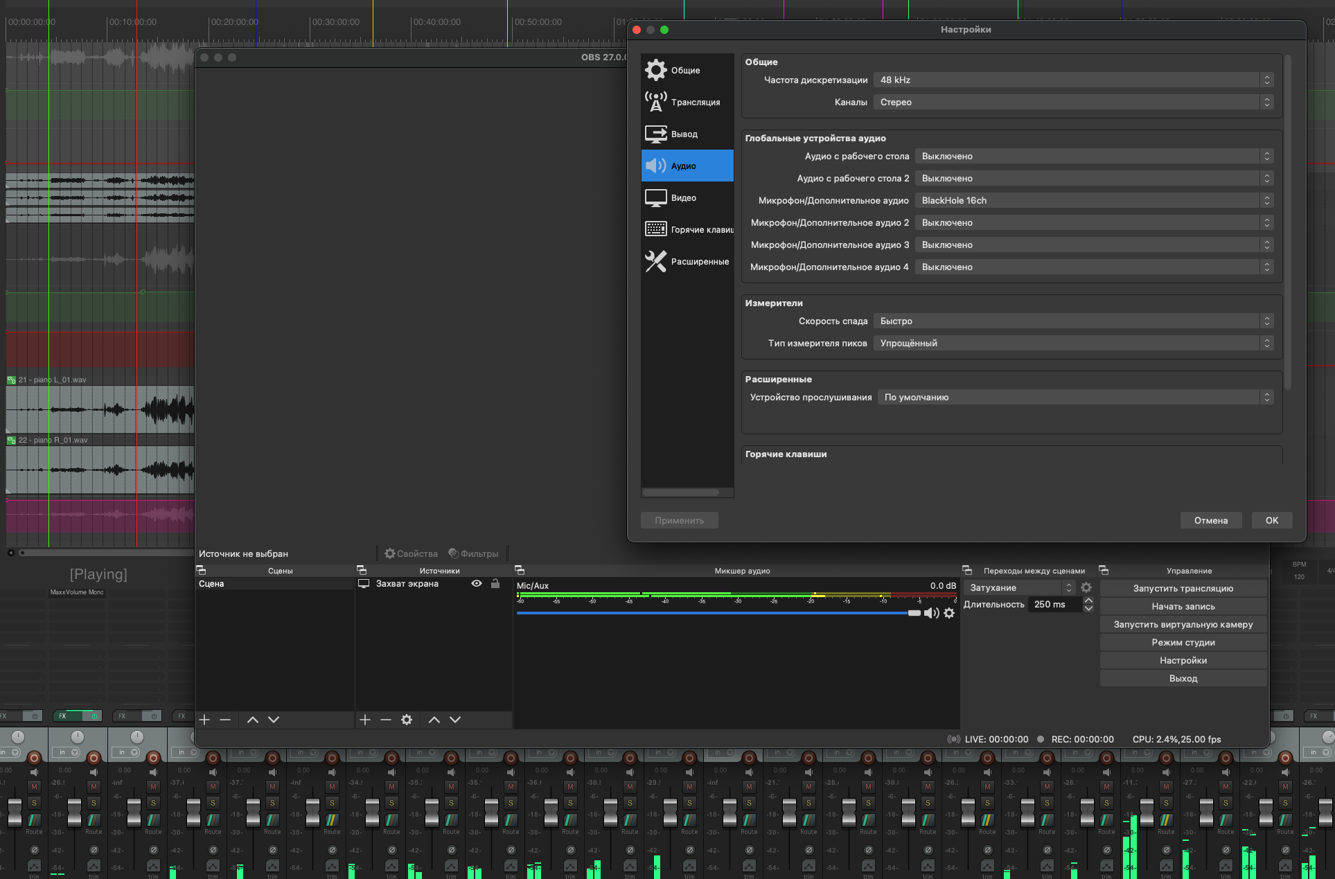Pop out the Источники dock icon
This screenshot has width=1335, height=879.
click(362, 570)
